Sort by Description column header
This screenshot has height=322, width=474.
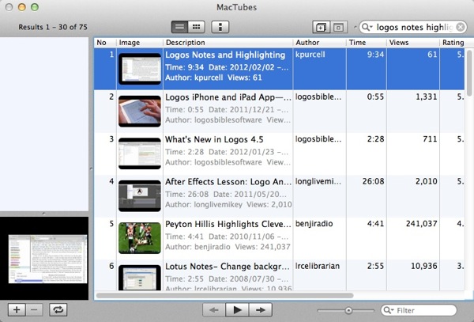228,43
